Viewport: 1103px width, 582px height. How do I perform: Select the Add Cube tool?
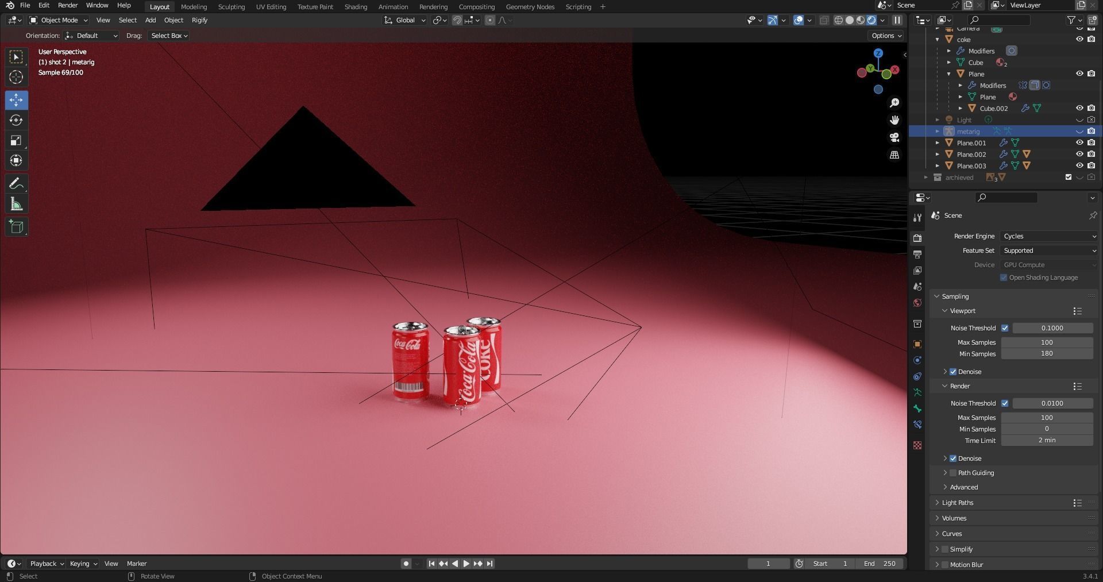pyautogui.click(x=16, y=227)
